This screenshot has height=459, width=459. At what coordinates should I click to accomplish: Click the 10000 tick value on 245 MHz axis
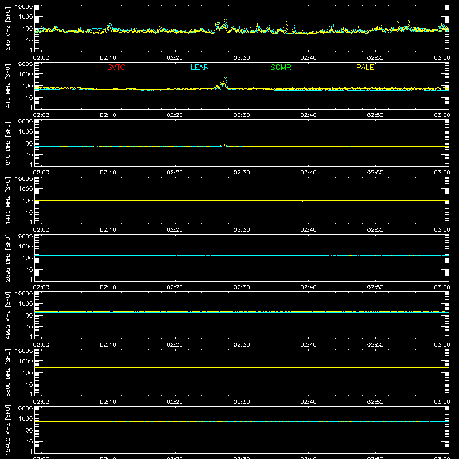24,7
